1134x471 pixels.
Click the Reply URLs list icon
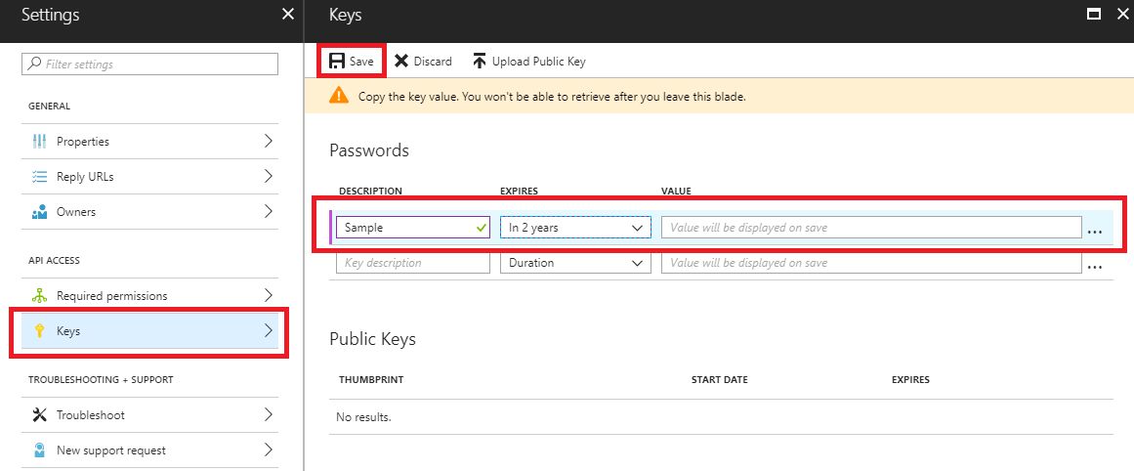click(40, 177)
